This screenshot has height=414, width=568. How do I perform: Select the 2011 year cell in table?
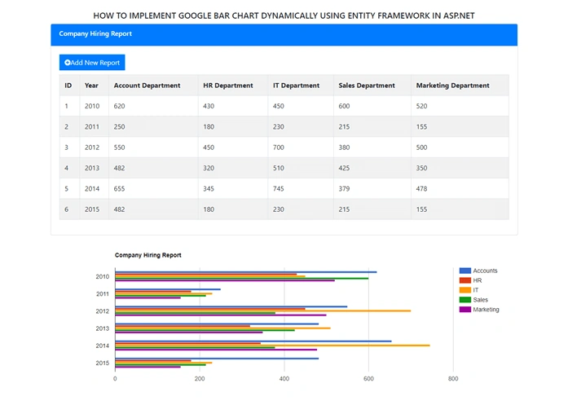coord(94,126)
